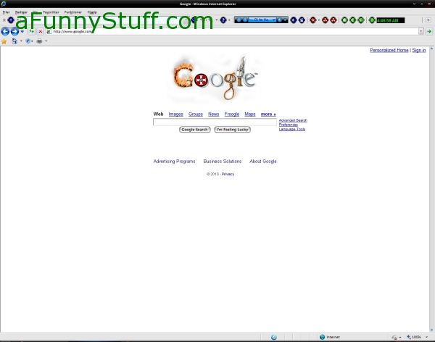The height and width of the screenshot is (342, 435).
Task: Click the blue Forward arrow button
Action: pos(14,31)
